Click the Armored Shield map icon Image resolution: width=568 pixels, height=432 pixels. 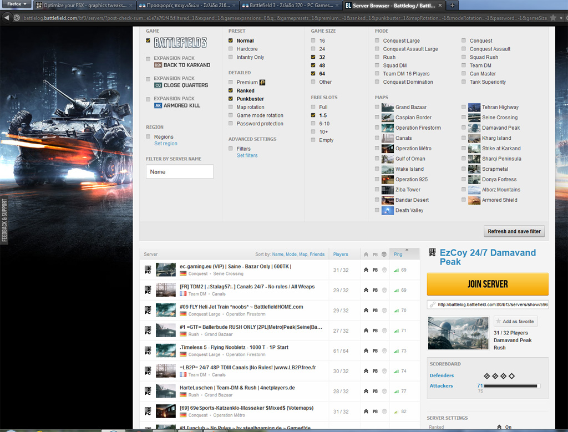coord(474,200)
